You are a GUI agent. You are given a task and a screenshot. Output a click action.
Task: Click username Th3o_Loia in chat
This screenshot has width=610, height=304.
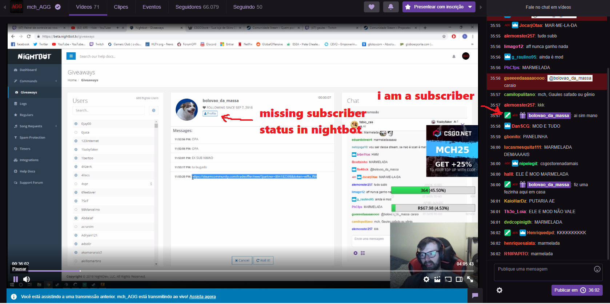pos(515,212)
